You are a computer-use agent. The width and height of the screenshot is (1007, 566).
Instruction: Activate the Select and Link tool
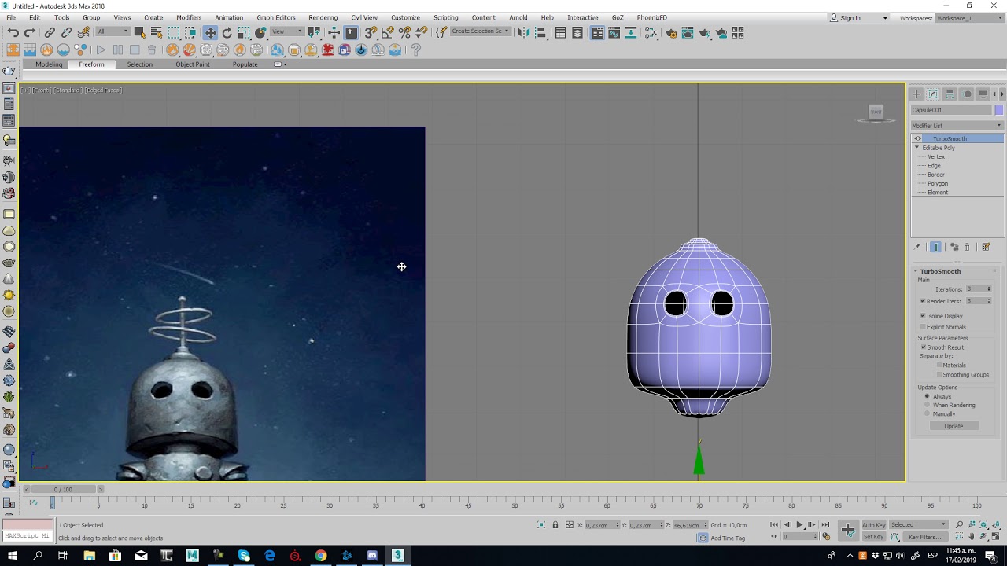[x=50, y=32]
